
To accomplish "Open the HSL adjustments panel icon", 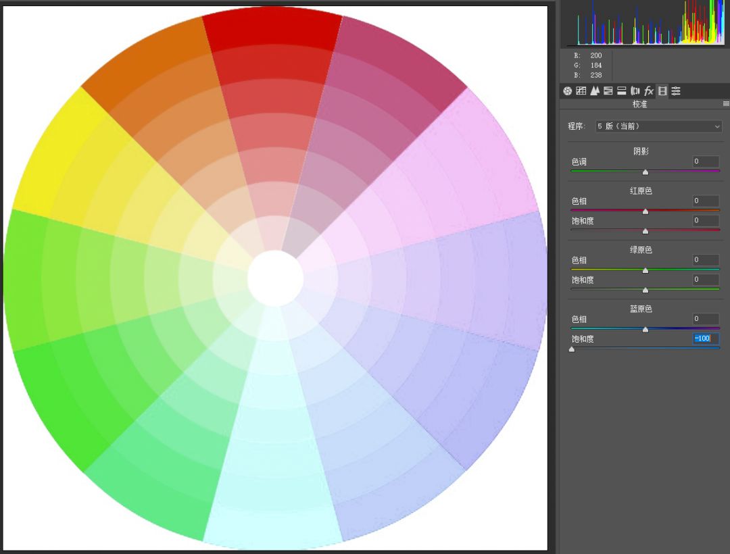I will pos(608,91).
